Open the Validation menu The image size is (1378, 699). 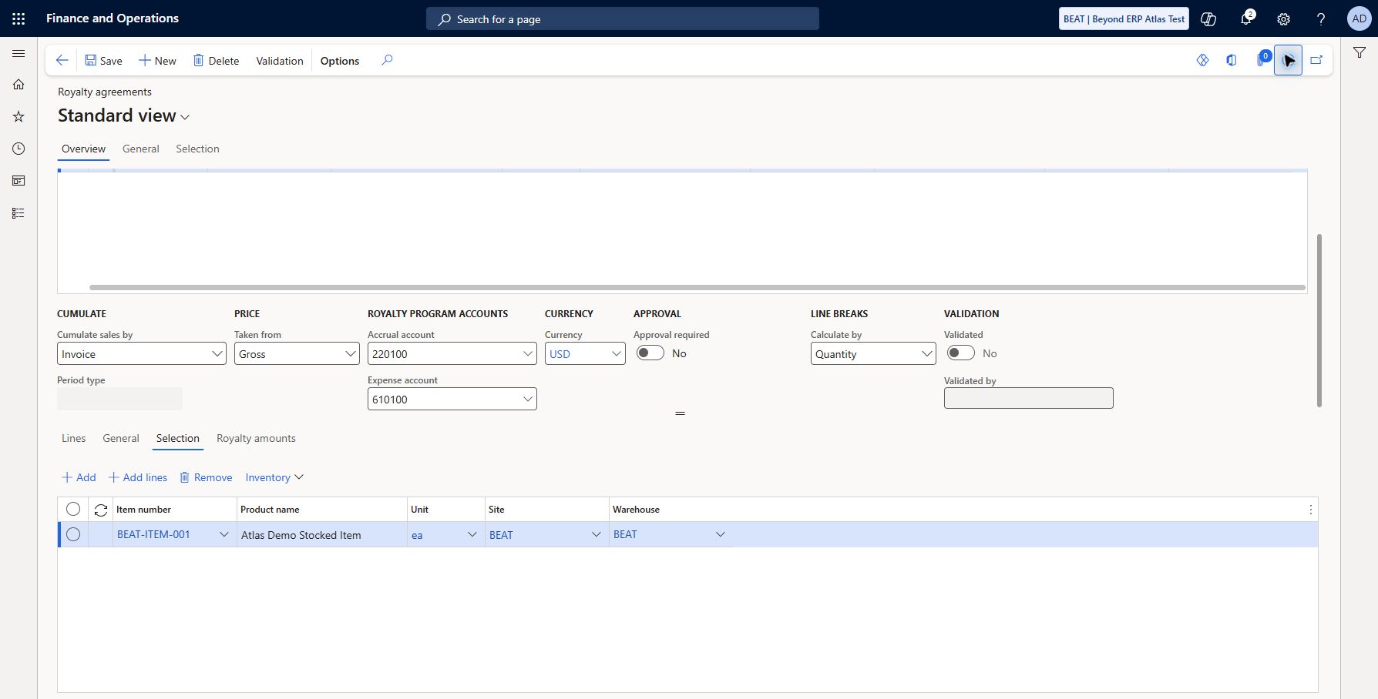[280, 61]
